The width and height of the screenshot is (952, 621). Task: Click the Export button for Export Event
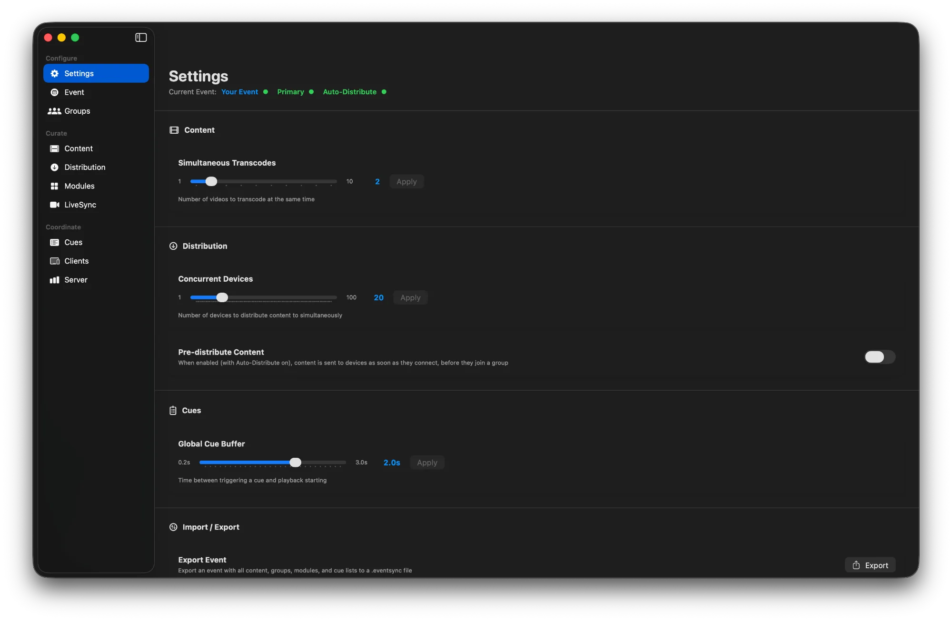[x=870, y=565]
